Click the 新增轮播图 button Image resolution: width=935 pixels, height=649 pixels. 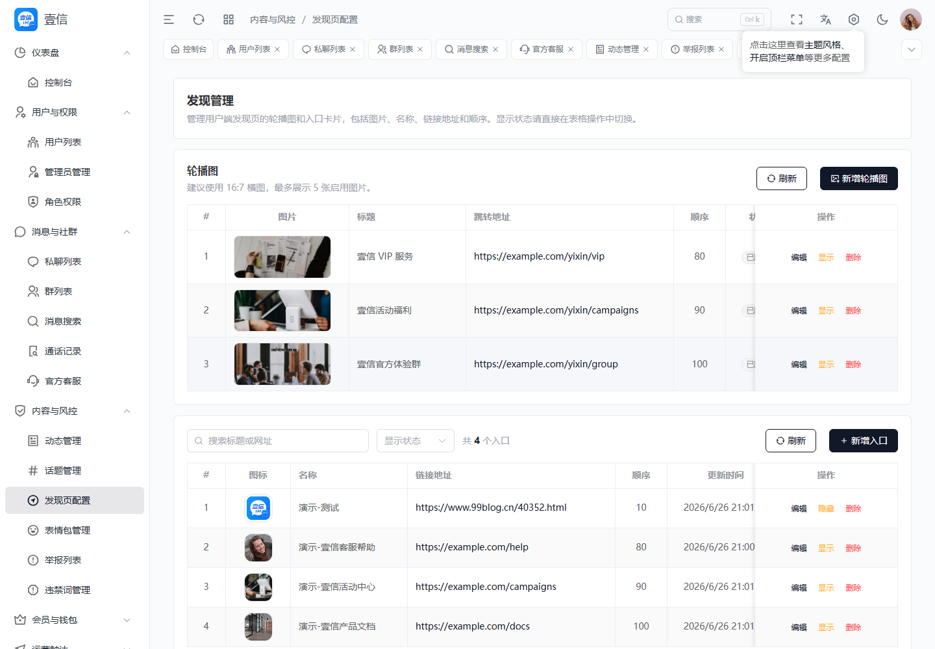[859, 178]
